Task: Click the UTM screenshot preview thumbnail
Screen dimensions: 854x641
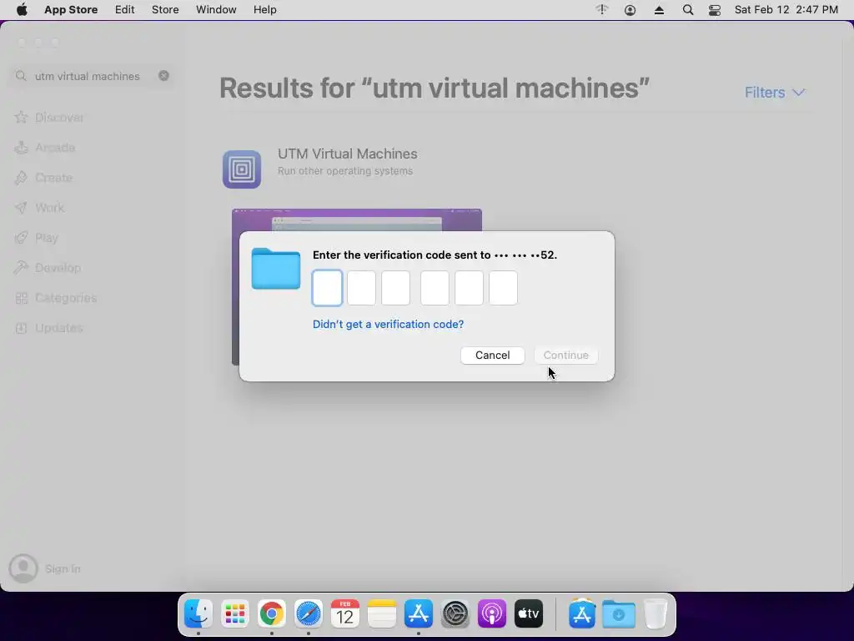Action: pos(357,220)
